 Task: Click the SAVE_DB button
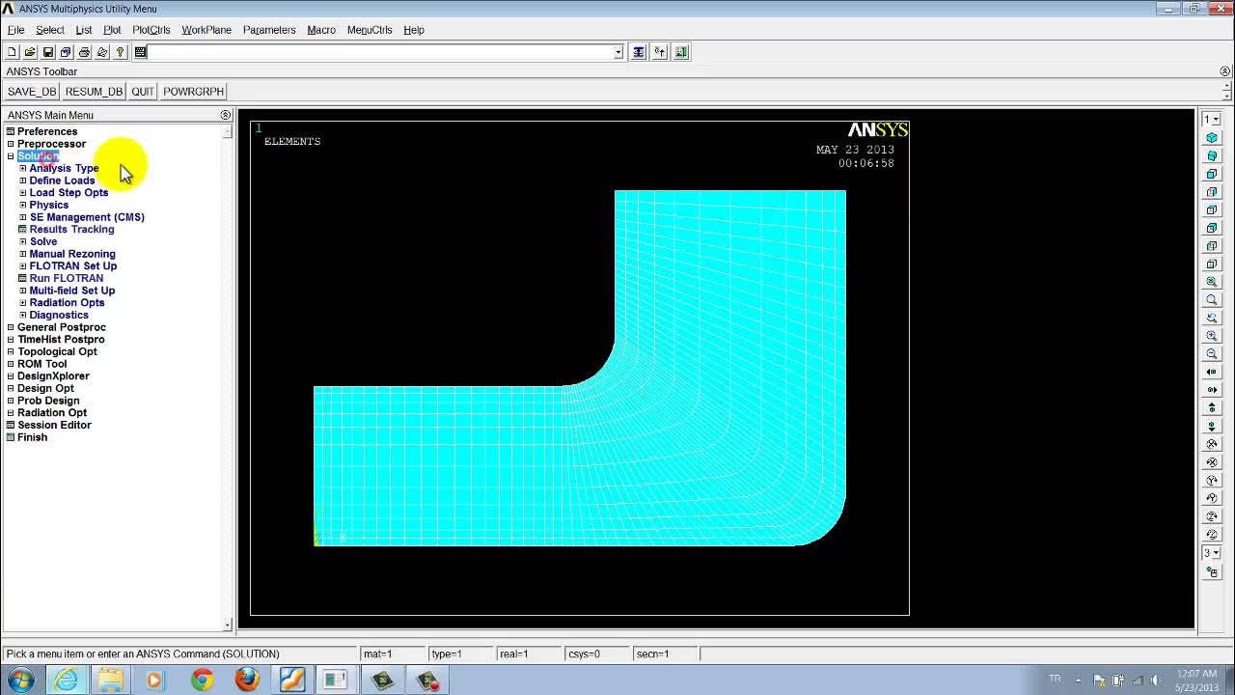point(32,92)
